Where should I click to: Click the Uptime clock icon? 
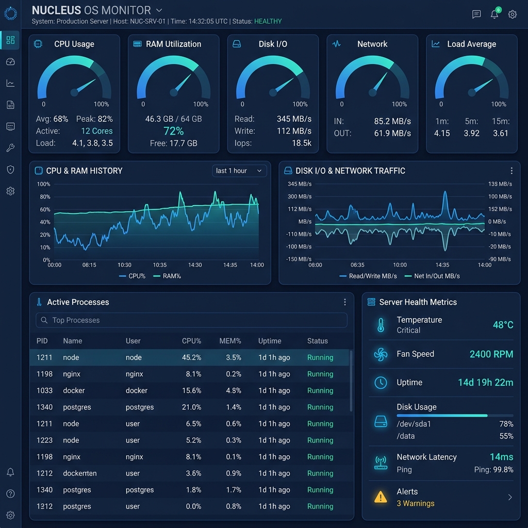pyautogui.click(x=381, y=383)
